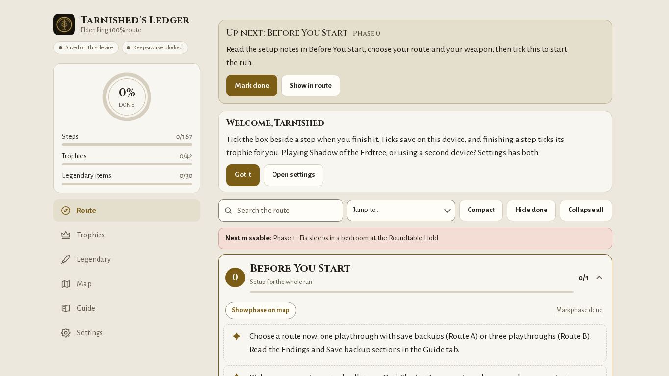Click the phase 0 number badge
669x376 pixels.
pyautogui.click(x=235, y=278)
